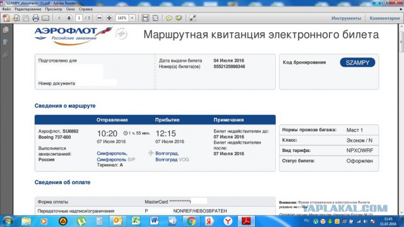Click the NONREF/НЕВОЗВРАТЕН restriction text
404x227 pixels.
coord(200,211)
